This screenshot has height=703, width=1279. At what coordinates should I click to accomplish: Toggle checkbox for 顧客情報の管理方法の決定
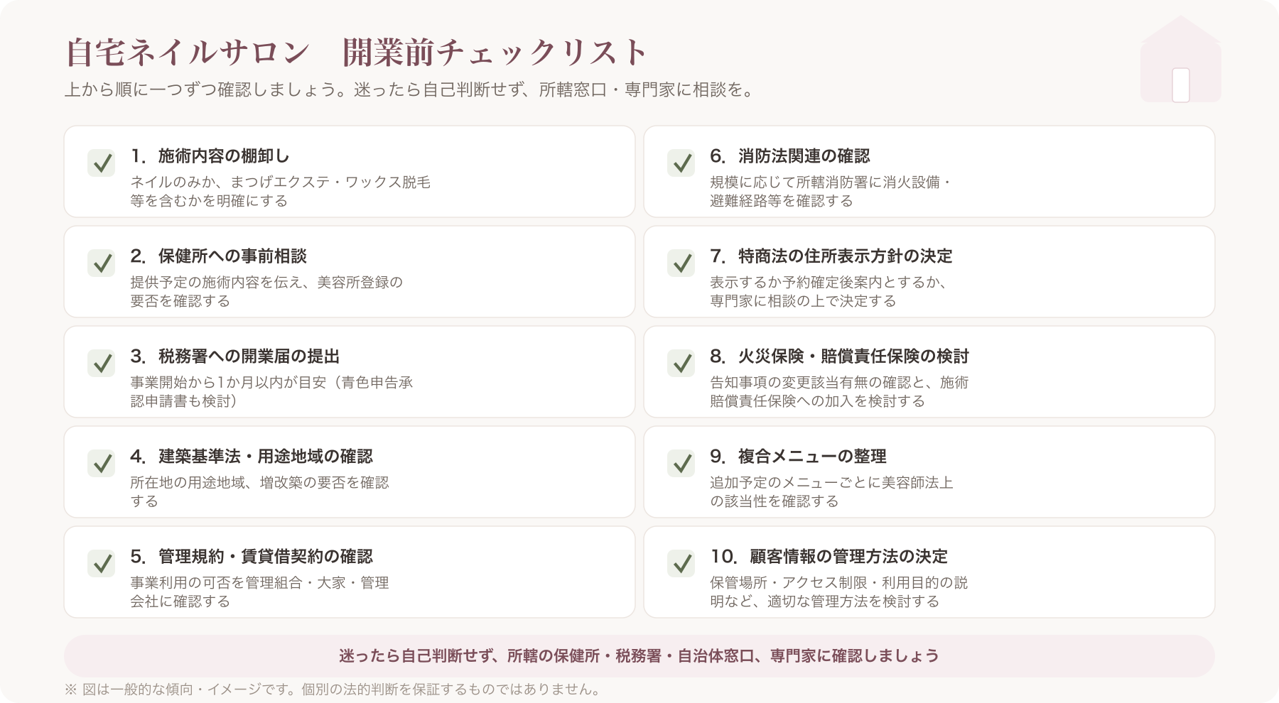click(x=681, y=564)
